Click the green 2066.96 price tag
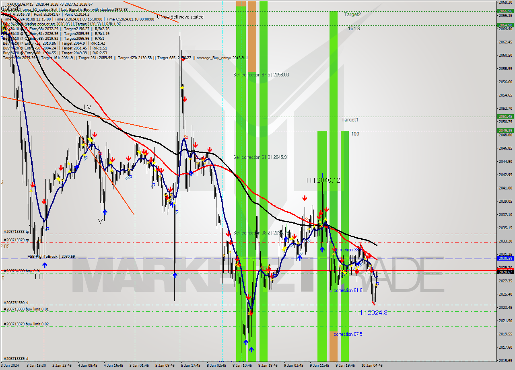 point(505,11)
